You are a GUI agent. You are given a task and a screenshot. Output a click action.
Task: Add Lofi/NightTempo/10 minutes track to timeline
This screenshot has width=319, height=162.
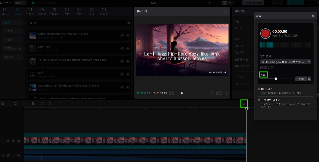tap(128, 35)
